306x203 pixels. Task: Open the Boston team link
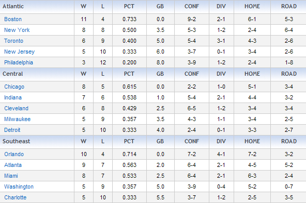tap(13, 19)
